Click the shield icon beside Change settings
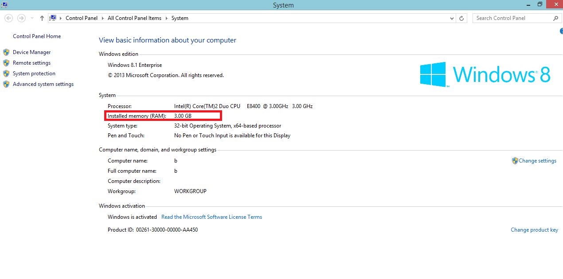Screen dimensions: 563x279 515,161
